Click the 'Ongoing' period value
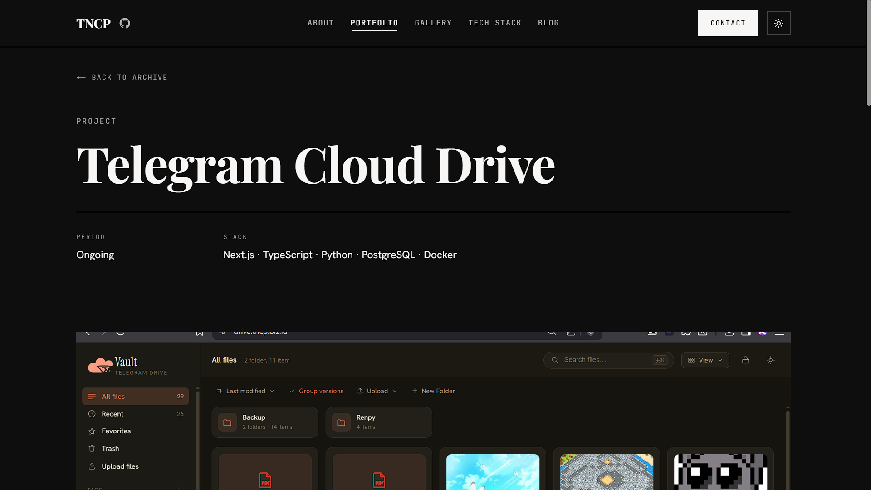This screenshot has width=871, height=490. pos(95,255)
